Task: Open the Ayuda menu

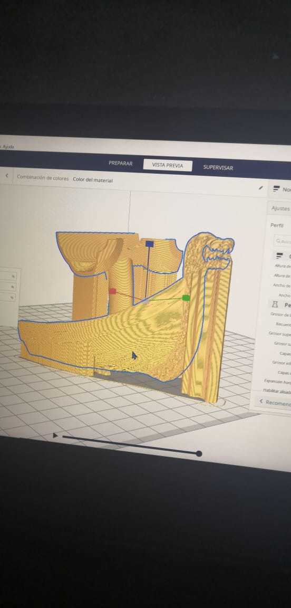Action: coord(8,147)
